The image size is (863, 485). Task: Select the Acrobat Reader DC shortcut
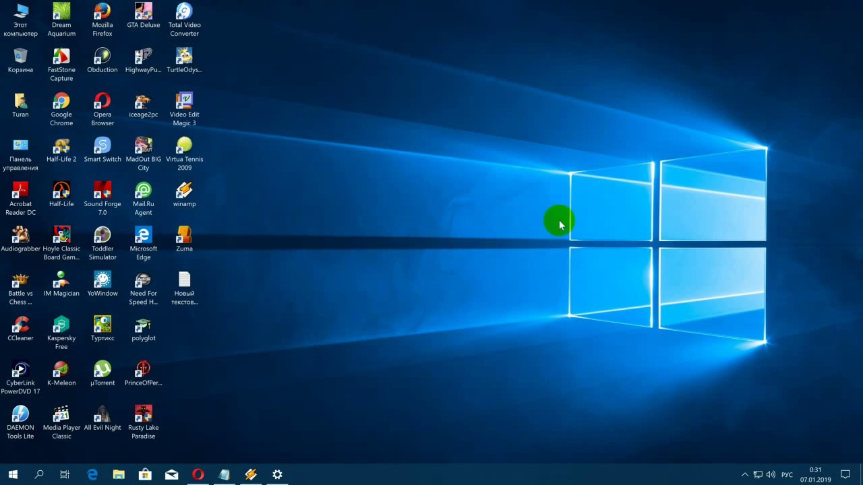point(20,199)
